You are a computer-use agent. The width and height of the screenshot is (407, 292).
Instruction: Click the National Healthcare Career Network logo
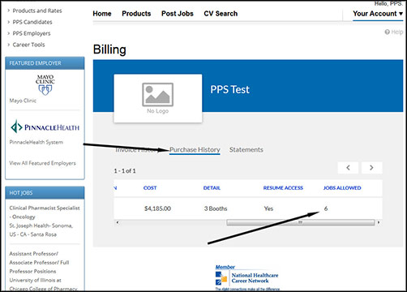point(247,277)
